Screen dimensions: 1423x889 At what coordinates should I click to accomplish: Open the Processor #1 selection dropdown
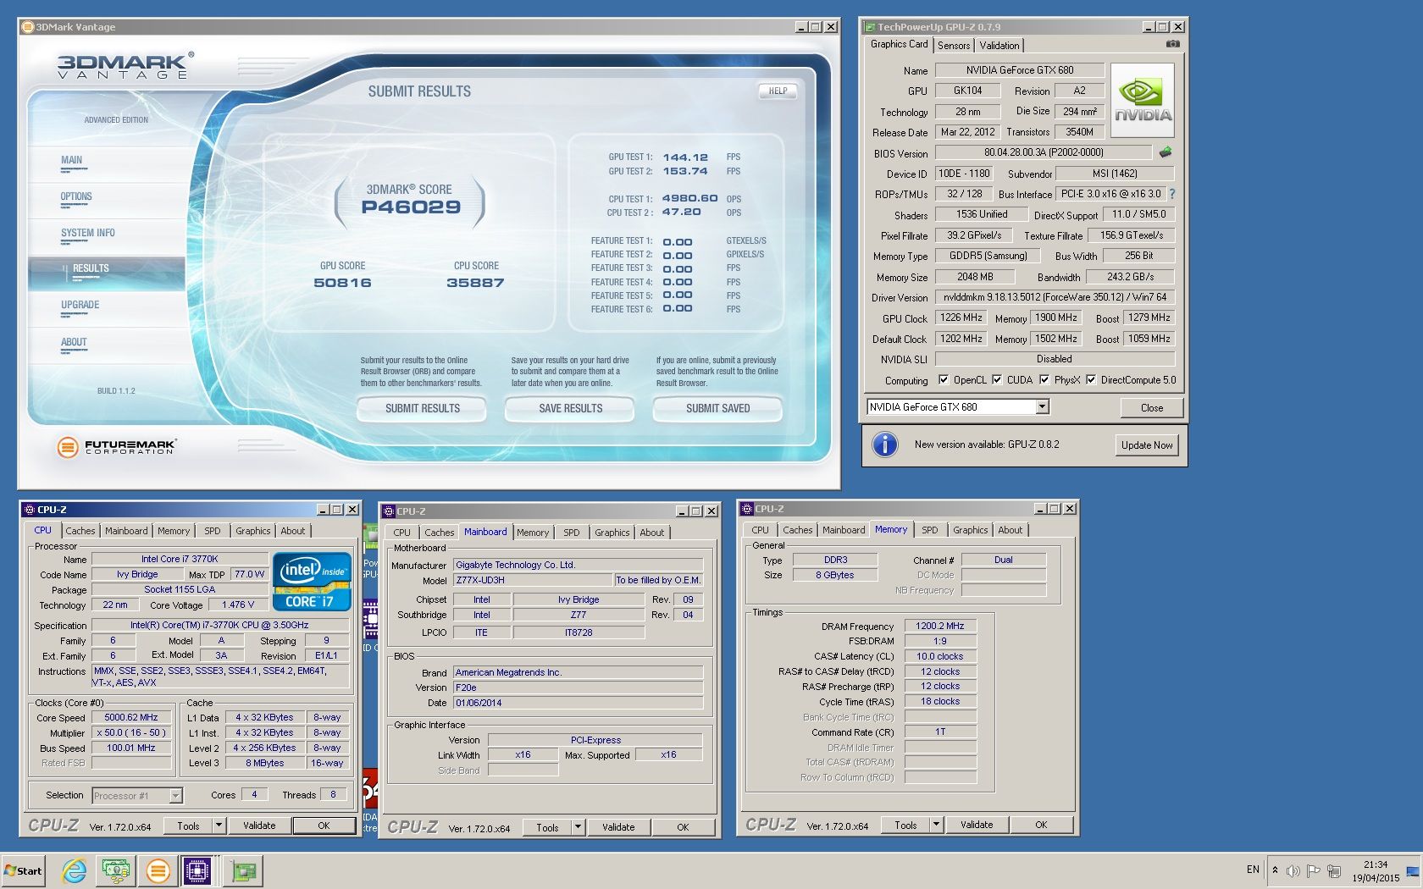[175, 796]
